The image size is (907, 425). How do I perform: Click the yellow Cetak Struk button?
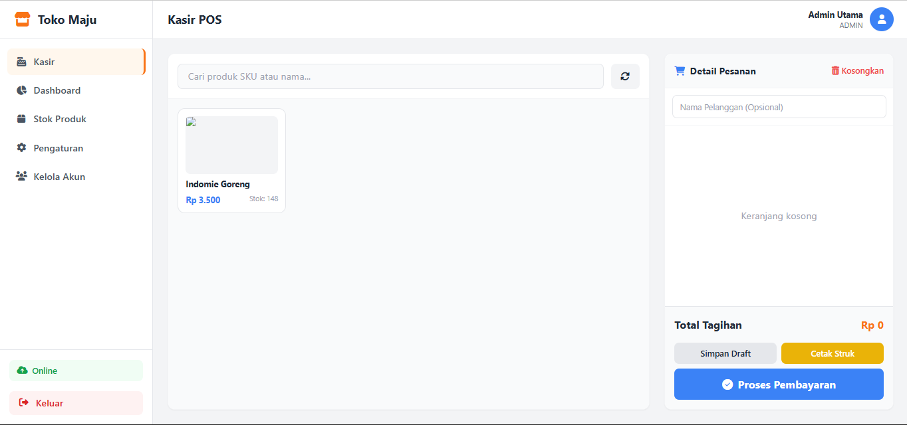tap(832, 353)
